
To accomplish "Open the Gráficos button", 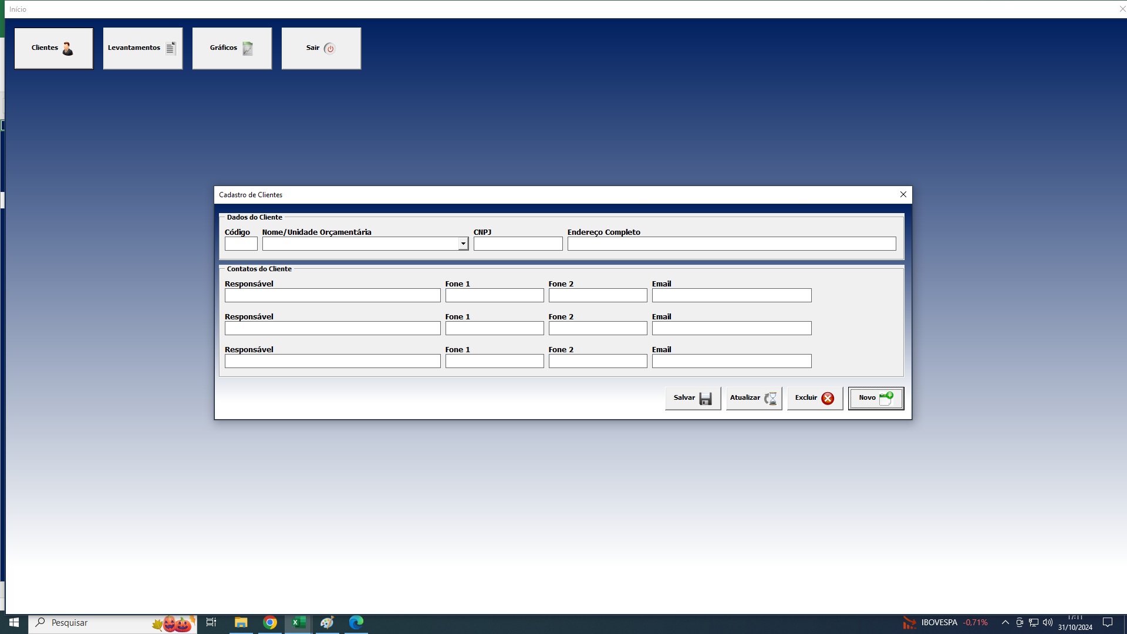I will (x=232, y=48).
